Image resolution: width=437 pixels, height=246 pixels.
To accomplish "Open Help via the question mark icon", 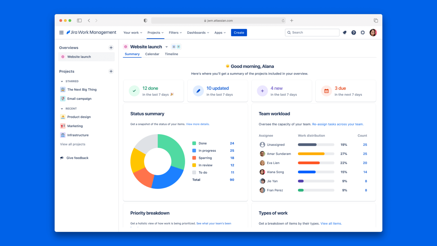I will click(x=354, y=32).
